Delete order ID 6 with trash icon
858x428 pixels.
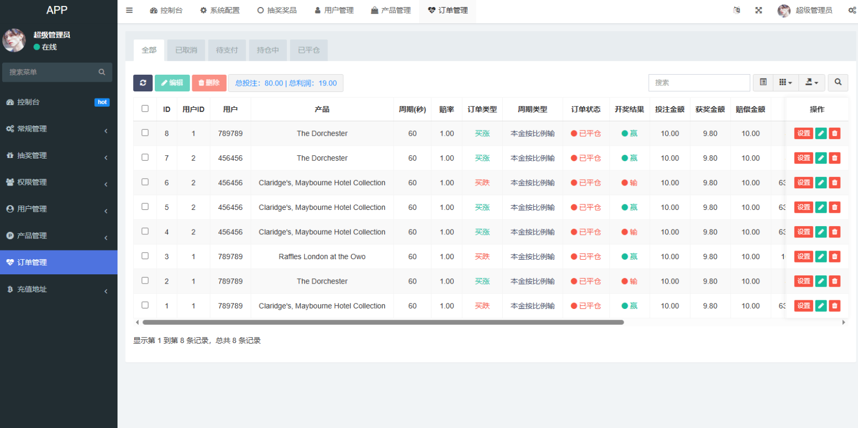[835, 183]
